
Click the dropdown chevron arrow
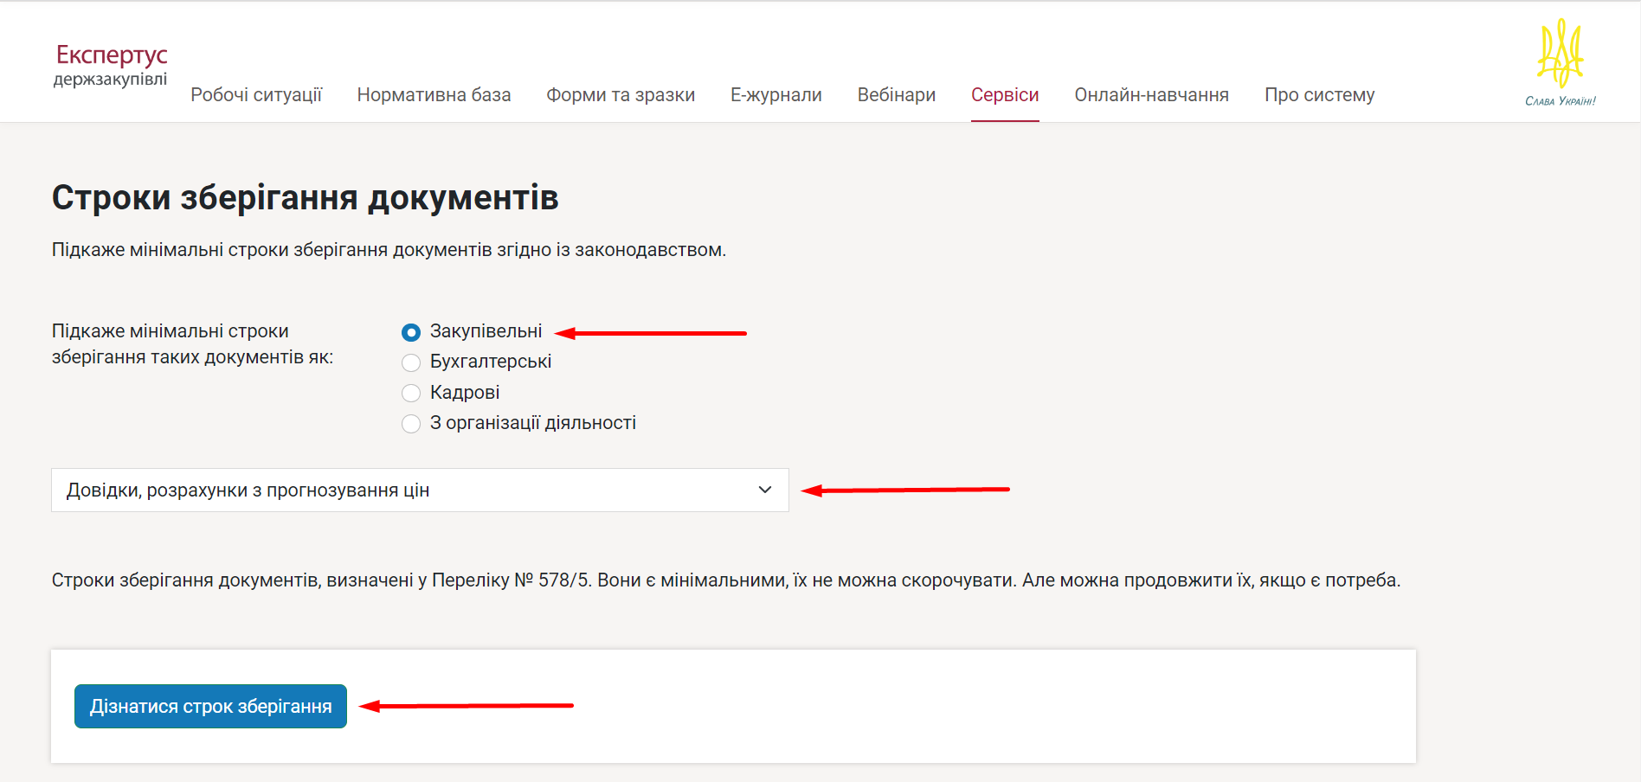point(764,490)
